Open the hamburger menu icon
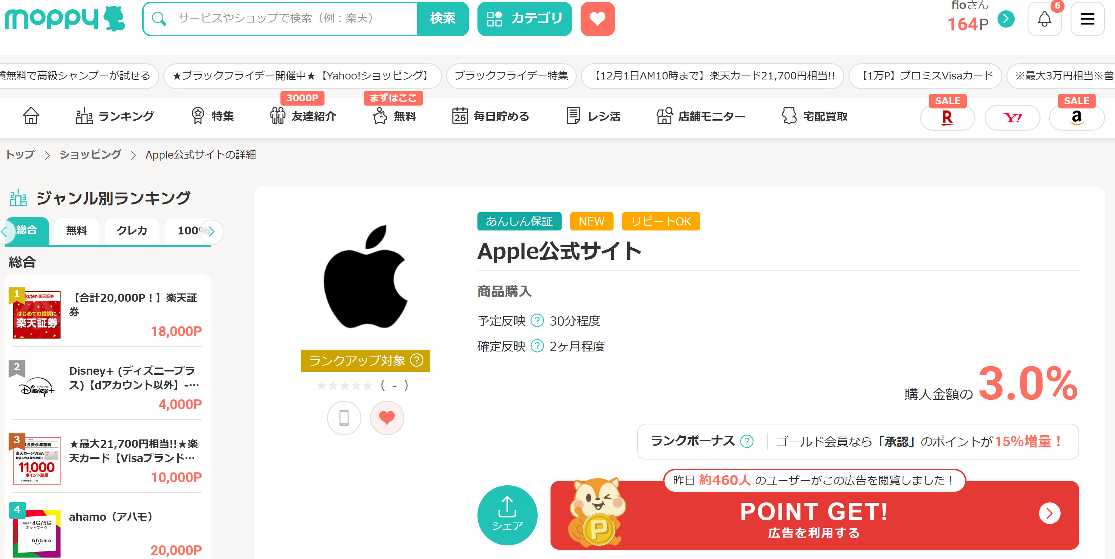 pos(1087,19)
